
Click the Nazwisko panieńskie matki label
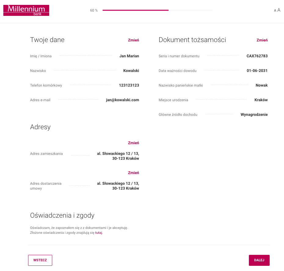[x=181, y=85]
